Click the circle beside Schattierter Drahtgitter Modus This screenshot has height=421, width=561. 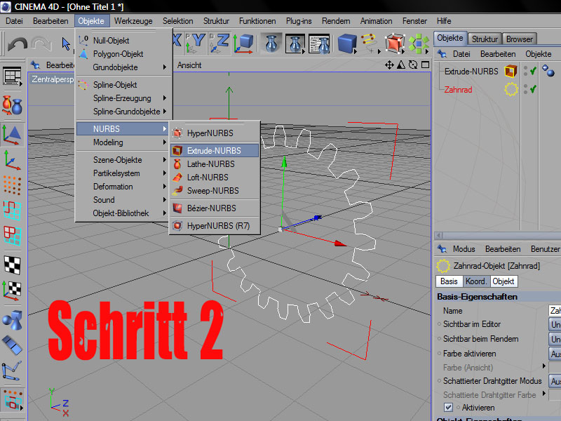pyautogui.click(x=439, y=381)
